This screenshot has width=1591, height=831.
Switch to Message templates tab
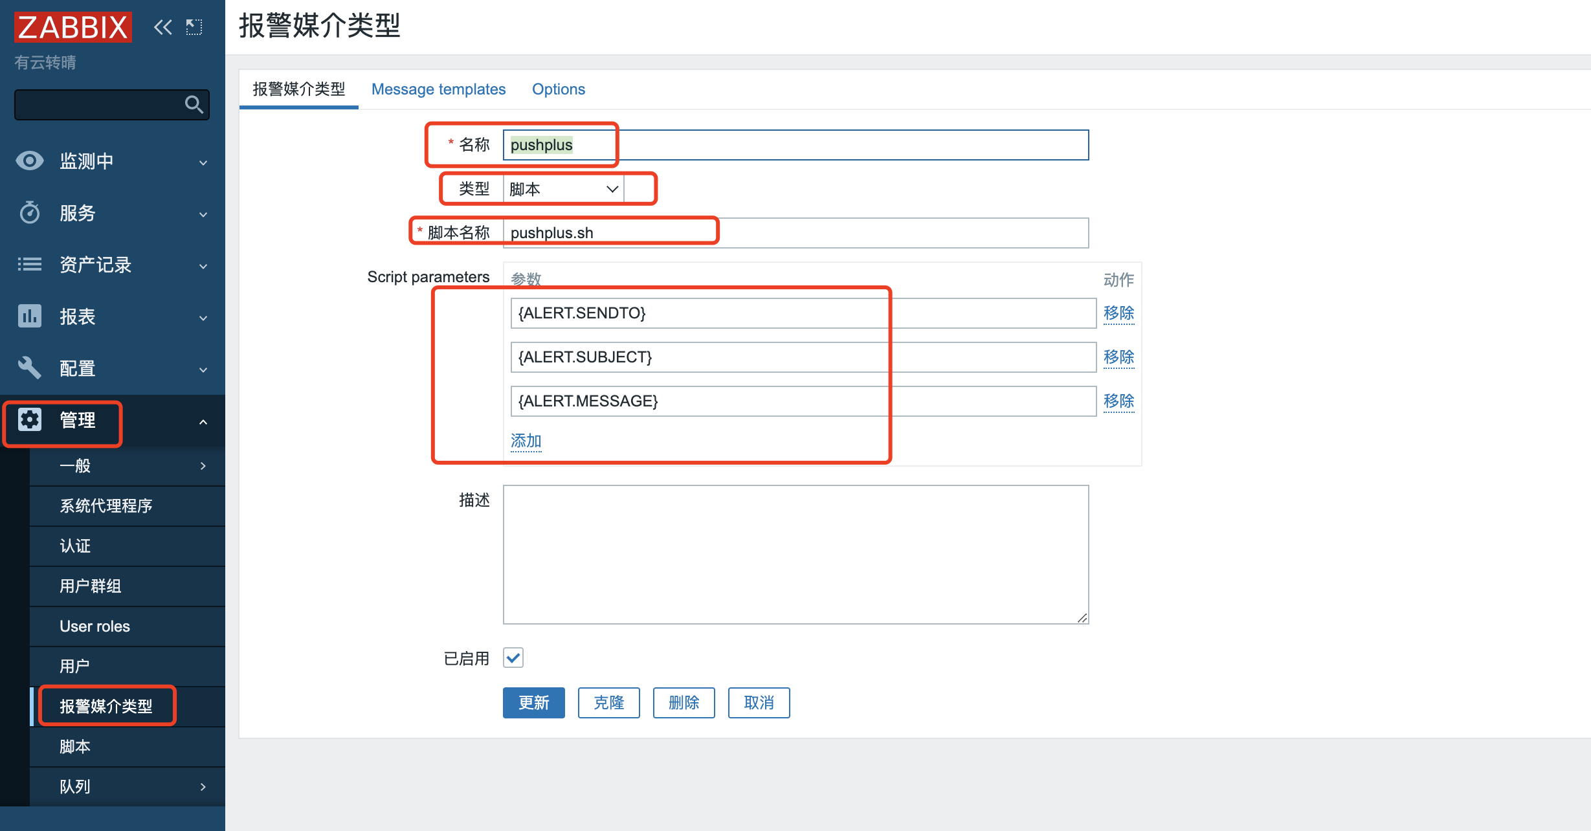pos(438,89)
